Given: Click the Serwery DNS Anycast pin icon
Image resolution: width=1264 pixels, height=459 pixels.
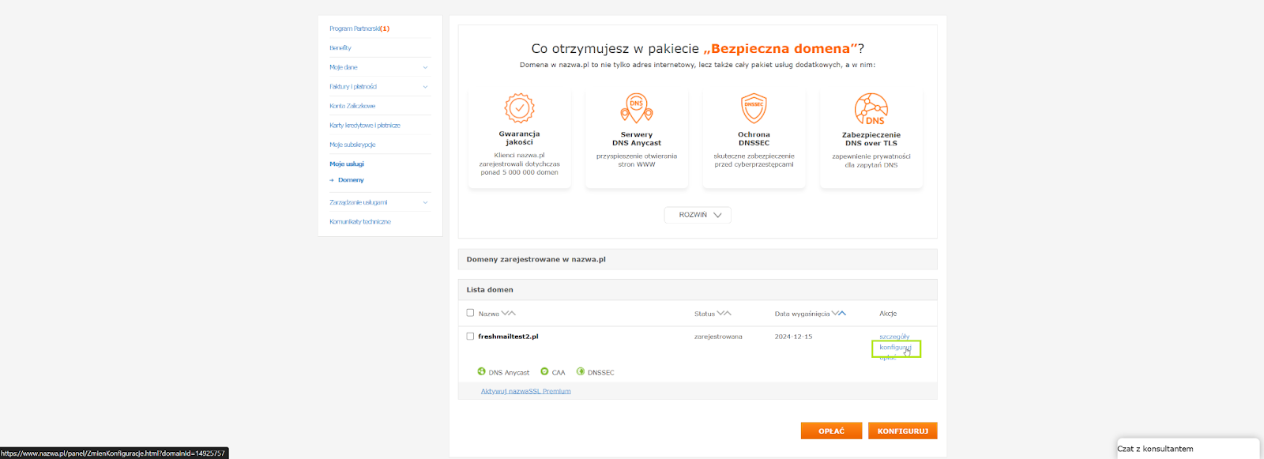Looking at the screenshot, I should pos(637,108).
